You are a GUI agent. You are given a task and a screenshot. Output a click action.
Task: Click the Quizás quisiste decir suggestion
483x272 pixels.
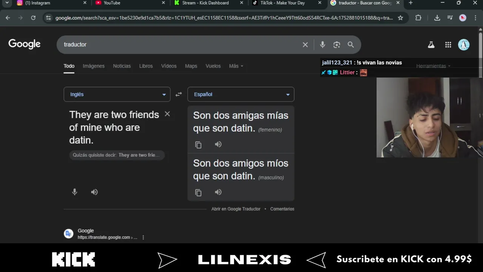coord(116,155)
